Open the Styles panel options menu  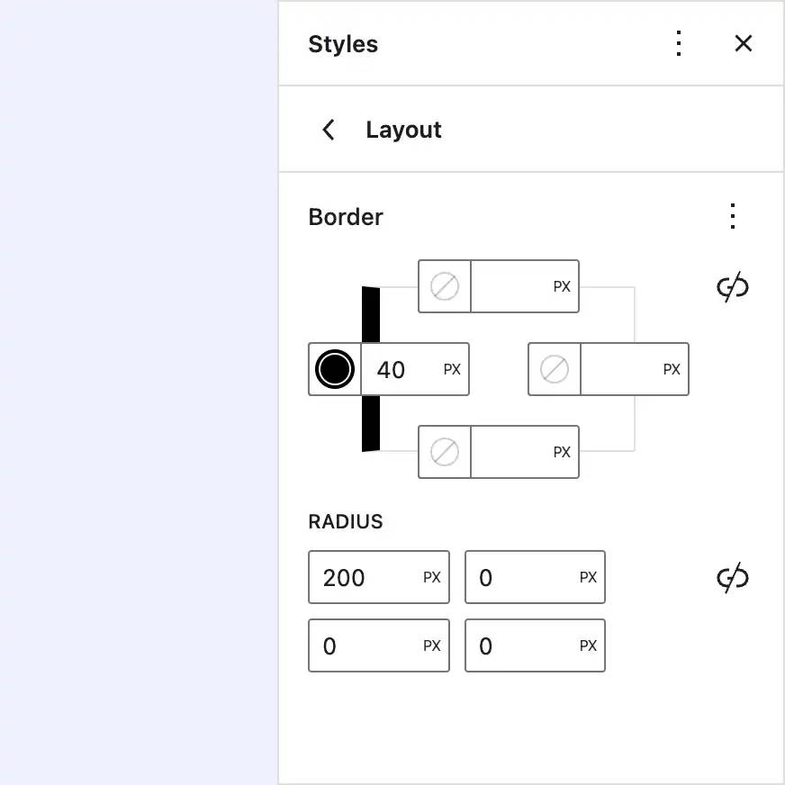[678, 43]
